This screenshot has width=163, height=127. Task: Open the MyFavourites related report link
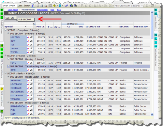[x=42, y=10]
